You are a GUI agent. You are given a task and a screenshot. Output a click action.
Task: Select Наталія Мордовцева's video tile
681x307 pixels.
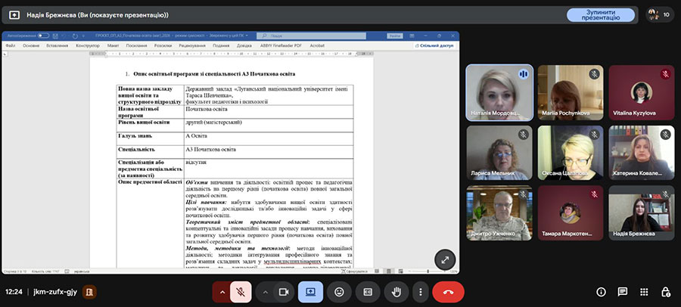click(x=499, y=91)
